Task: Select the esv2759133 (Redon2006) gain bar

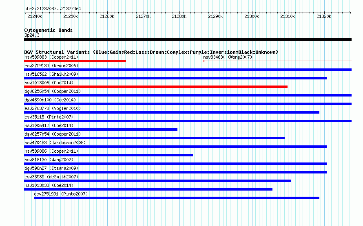Action: pyautogui.click(x=188, y=70)
